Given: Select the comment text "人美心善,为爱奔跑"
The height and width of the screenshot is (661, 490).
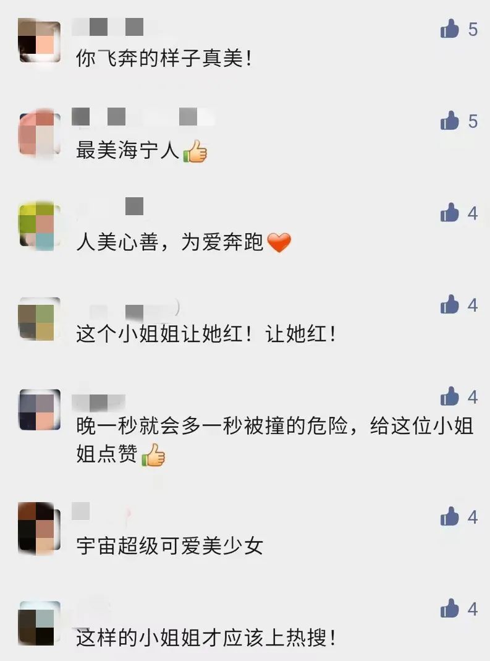Looking at the screenshot, I should 170,242.
